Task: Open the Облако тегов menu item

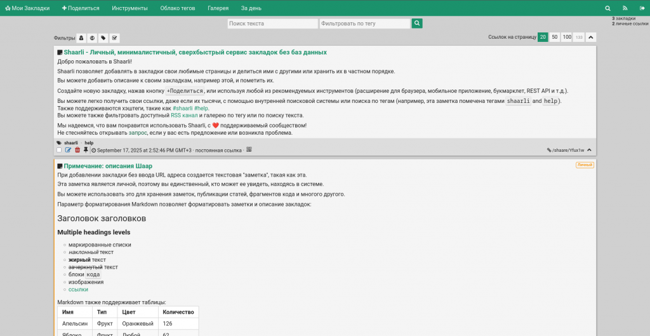Action: pyautogui.click(x=178, y=8)
